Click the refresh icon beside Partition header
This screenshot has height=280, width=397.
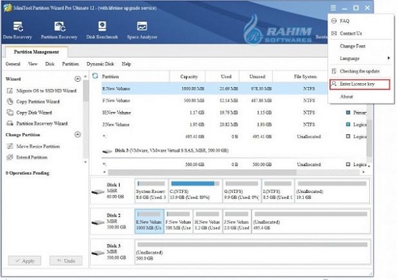click(x=95, y=76)
